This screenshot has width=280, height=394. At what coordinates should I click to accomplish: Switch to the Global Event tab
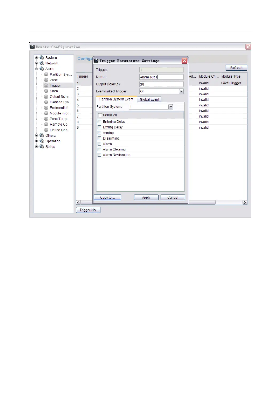pos(149,99)
